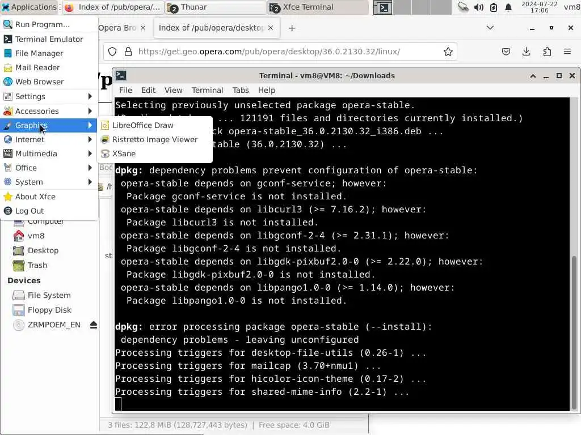Open the Firefox hamburger menu

[567, 52]
